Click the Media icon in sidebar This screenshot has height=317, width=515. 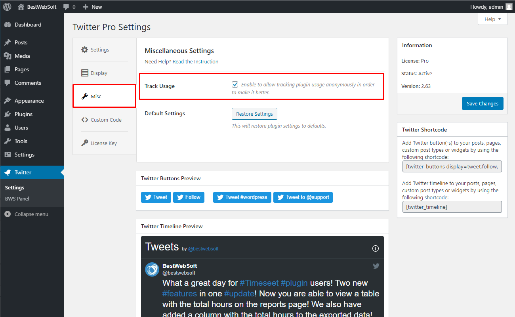coord(8,56)
